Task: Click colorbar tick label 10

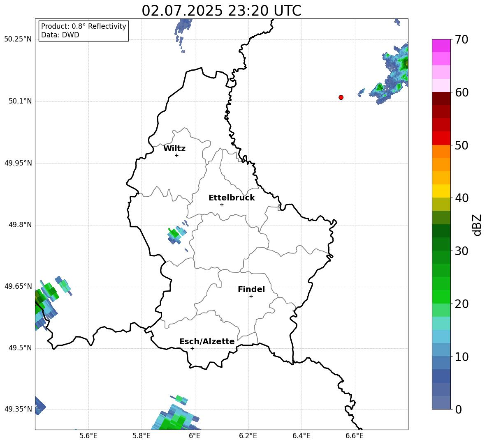Action: (x=461, y=357)
